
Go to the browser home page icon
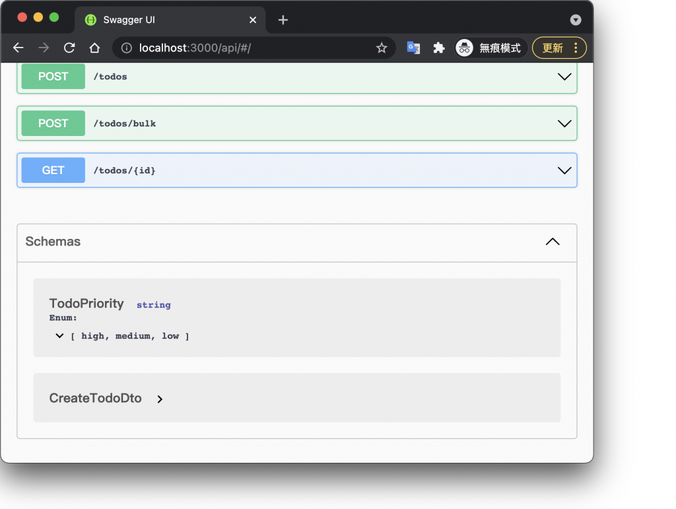(94, 48)
